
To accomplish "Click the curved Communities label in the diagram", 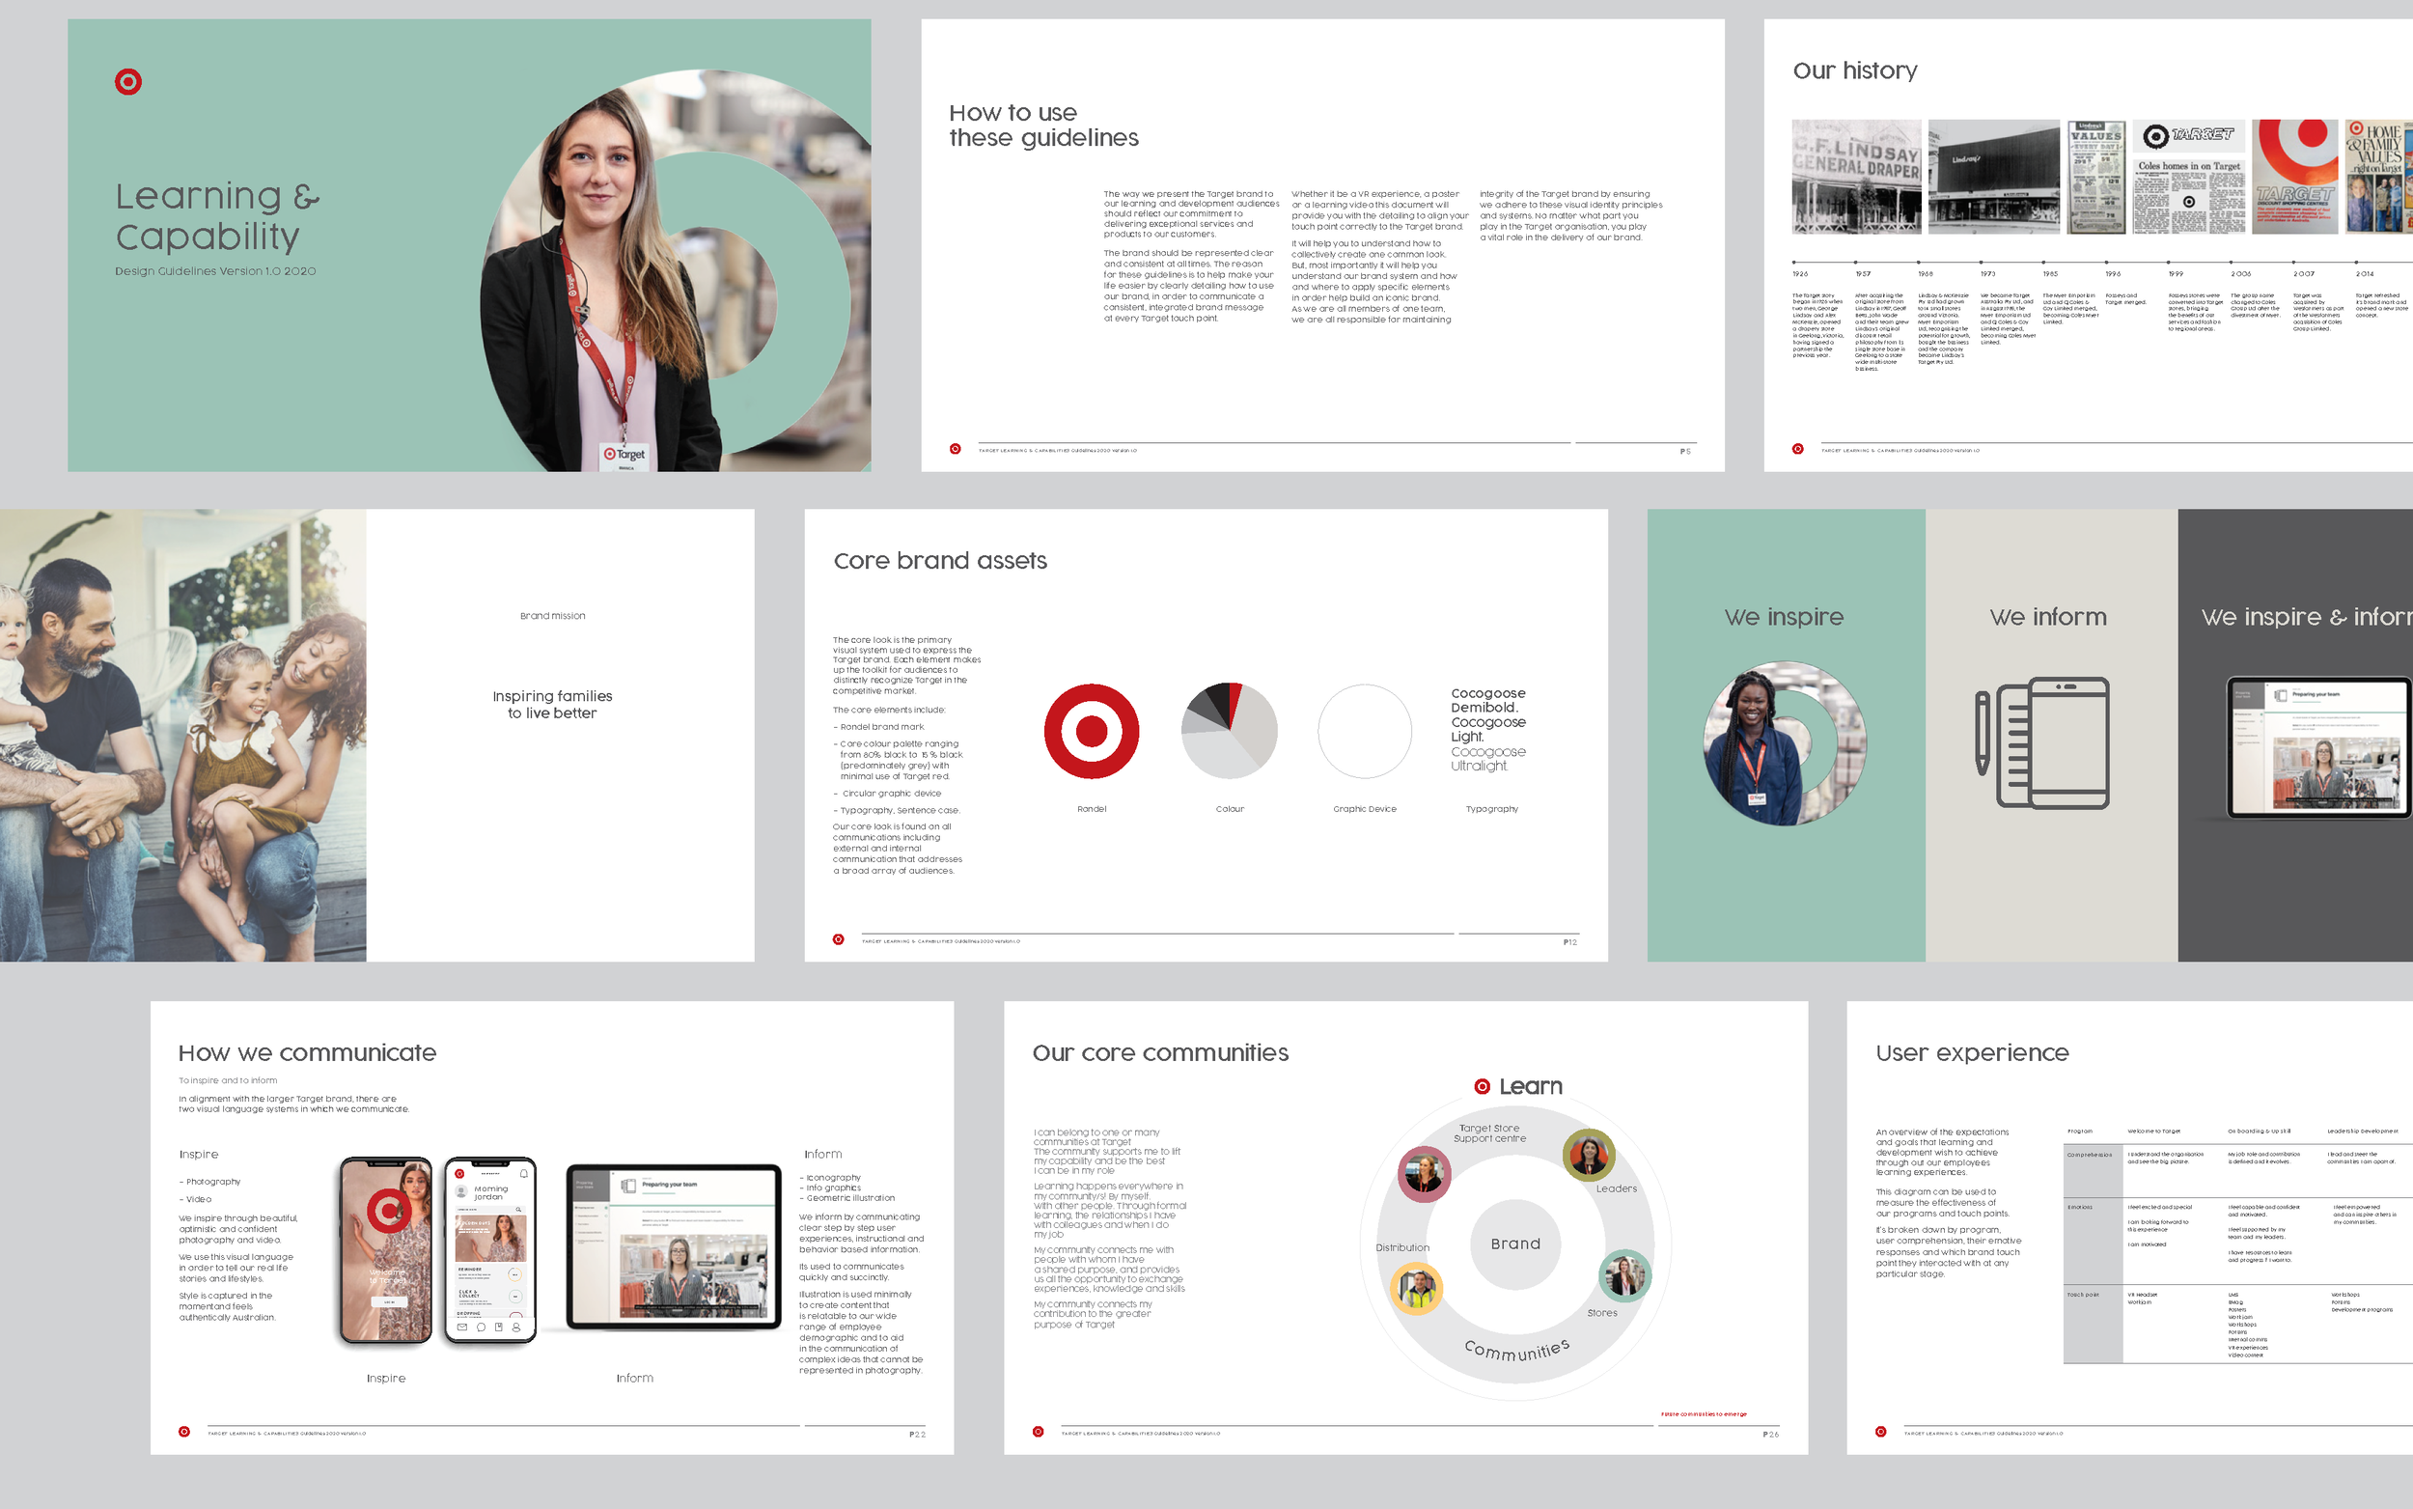I will (x=1516, y=1351).
